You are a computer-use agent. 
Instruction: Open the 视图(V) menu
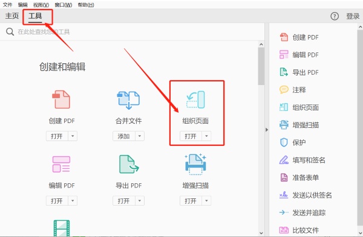coord(41,5)
